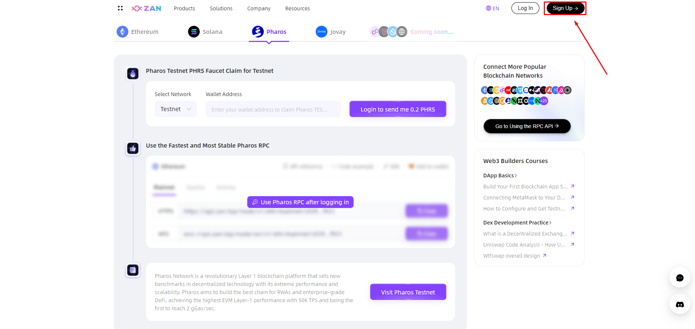Click the thumbs-up RPC step icon
The height and width of the screenshot is (329, 695).
133,148
